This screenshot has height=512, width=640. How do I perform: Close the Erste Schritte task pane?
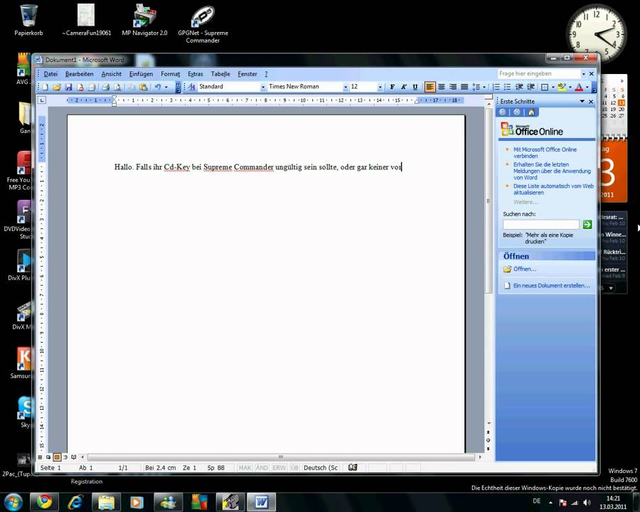[x=591, y=101]
